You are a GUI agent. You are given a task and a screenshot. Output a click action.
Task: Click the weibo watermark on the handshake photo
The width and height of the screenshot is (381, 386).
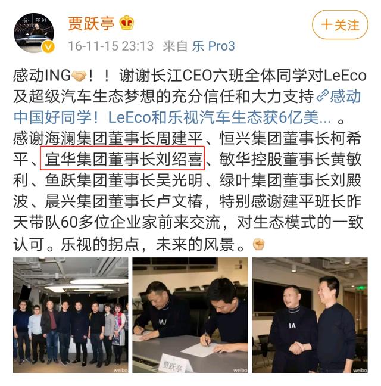[x=360, y=370]
